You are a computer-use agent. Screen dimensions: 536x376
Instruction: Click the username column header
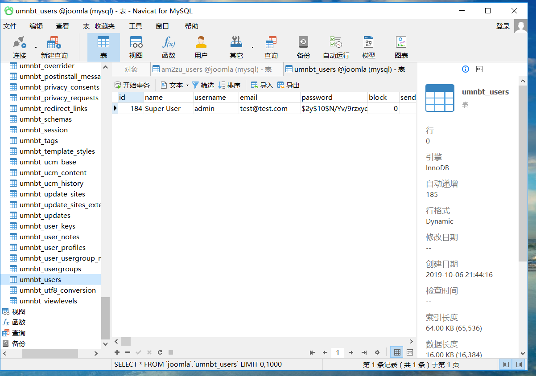(216, 97)
